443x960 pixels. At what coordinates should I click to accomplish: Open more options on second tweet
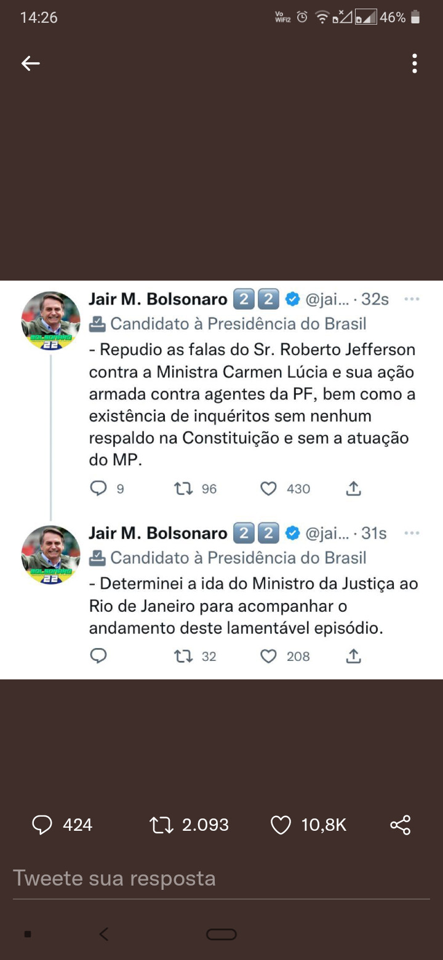pos(411,534)
